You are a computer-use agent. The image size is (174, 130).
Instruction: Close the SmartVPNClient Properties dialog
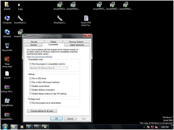pyautogui.click(x=87, y=36)
